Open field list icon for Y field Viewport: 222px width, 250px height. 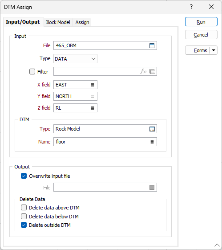point(93,96)
